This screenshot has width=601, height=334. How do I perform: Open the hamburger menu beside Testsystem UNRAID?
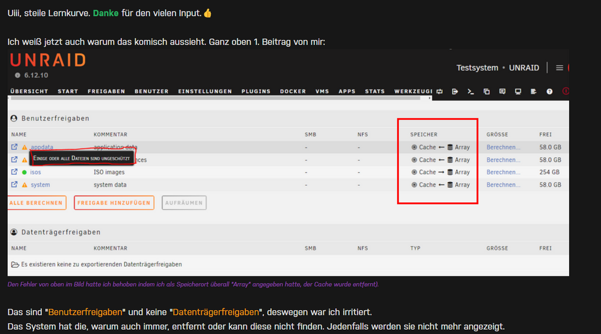(x=559, y=68)
